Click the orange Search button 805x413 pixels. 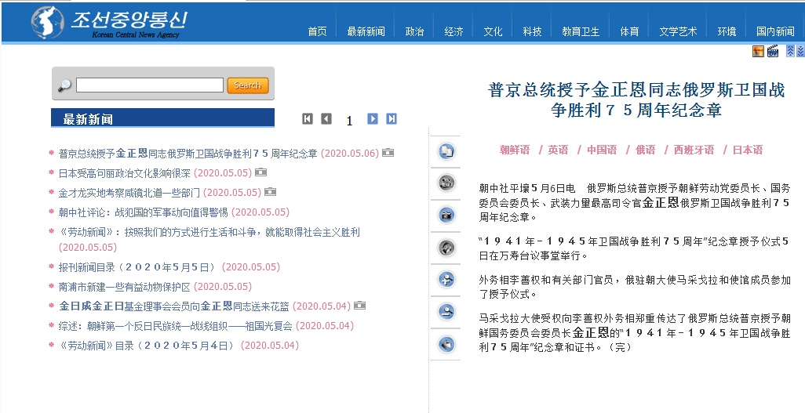click(247, 85)
